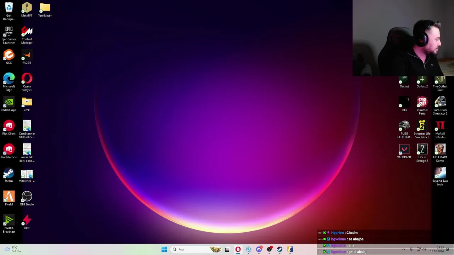454x255 pixels.
Task: Open the Geri Dönüşüm recycle bin icon
Action: (x=9, y=11)
